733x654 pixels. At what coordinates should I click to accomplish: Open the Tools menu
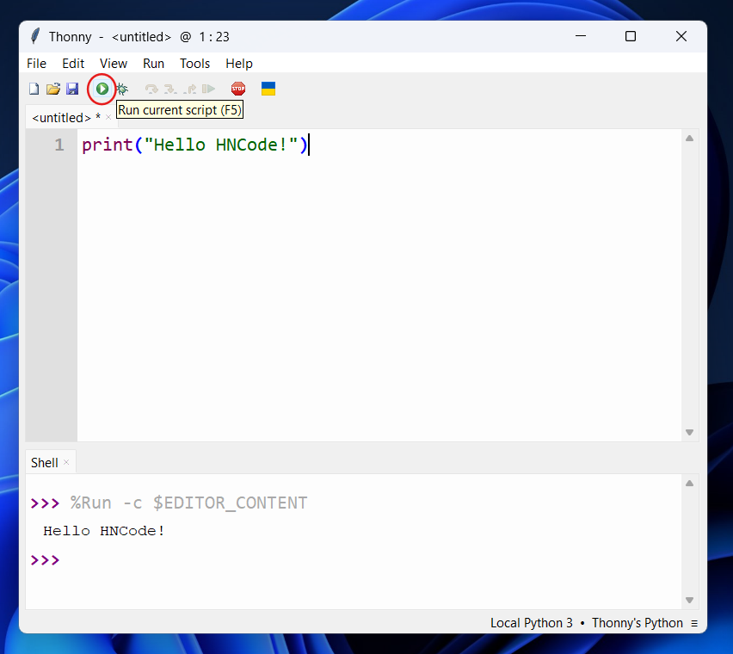tap(195, 64)
